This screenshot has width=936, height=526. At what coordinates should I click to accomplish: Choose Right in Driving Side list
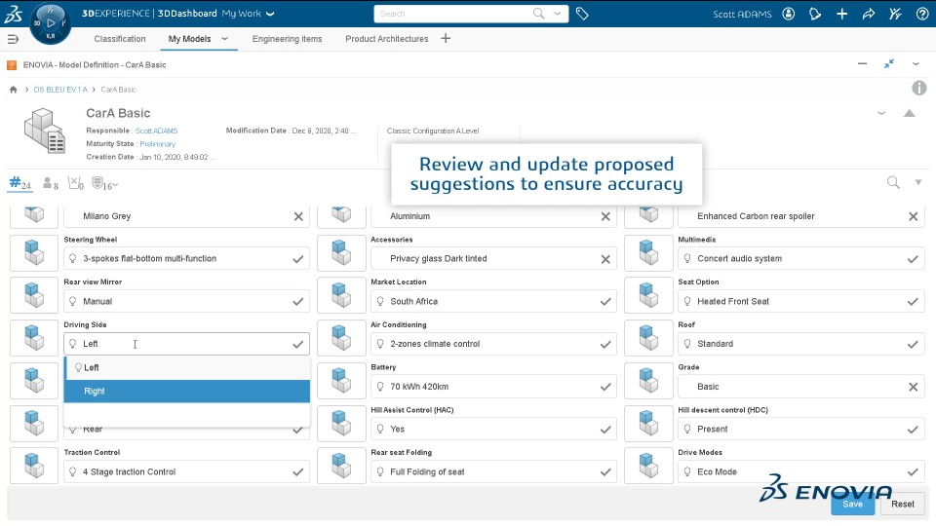click(187, 392)
